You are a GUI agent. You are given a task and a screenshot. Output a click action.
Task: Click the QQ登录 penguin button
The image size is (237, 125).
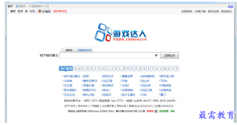[44, 11]
